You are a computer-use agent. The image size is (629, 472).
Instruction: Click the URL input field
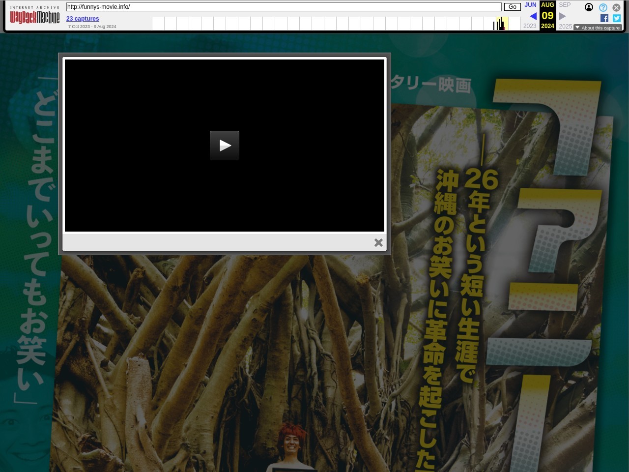click(284, 7)
